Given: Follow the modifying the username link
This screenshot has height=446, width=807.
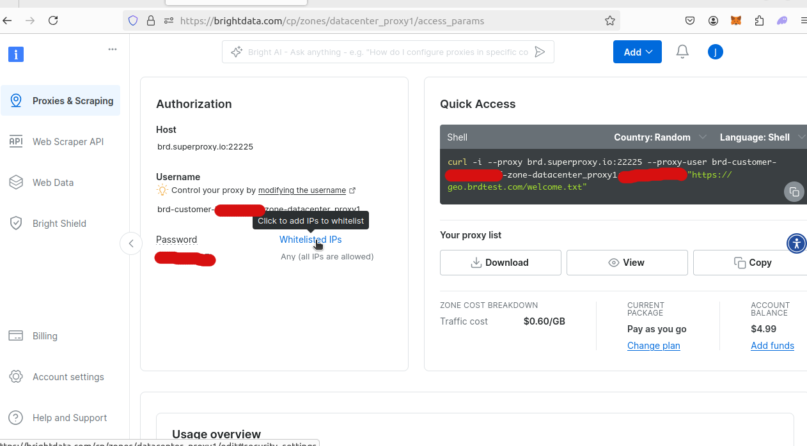Looking at the screenshot, I should pyautogui.click(x=302, y=190).
